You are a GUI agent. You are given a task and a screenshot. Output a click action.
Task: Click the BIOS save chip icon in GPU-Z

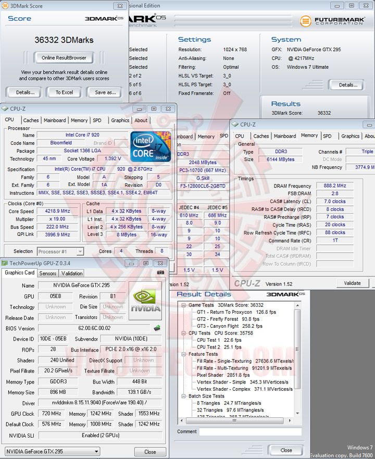[x=157, y=328]
